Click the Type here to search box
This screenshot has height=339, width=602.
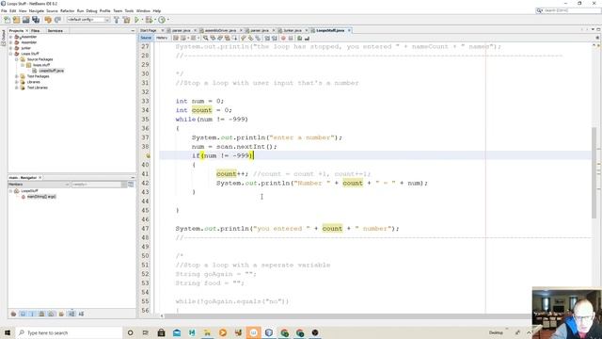click(69, 332)
